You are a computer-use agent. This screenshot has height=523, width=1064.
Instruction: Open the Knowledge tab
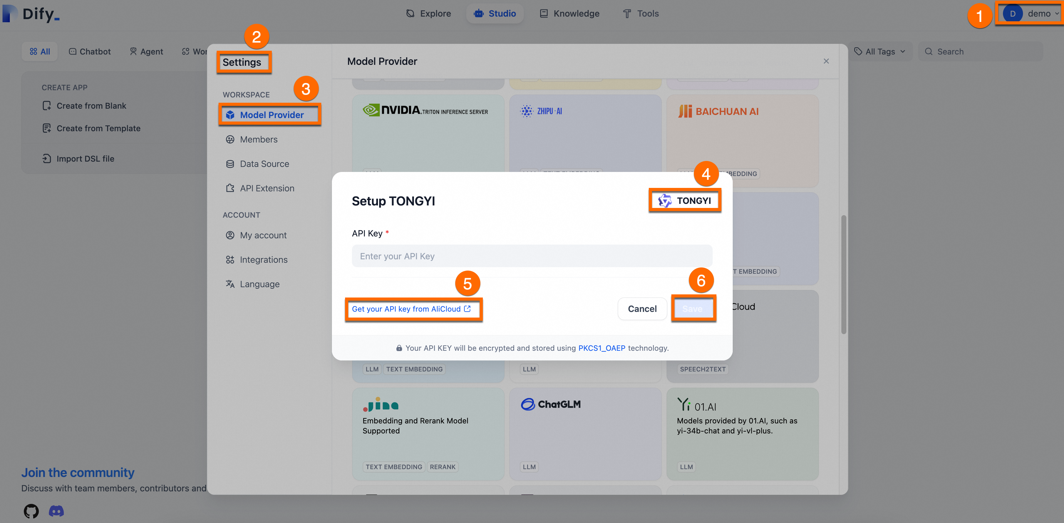point(570,14)
